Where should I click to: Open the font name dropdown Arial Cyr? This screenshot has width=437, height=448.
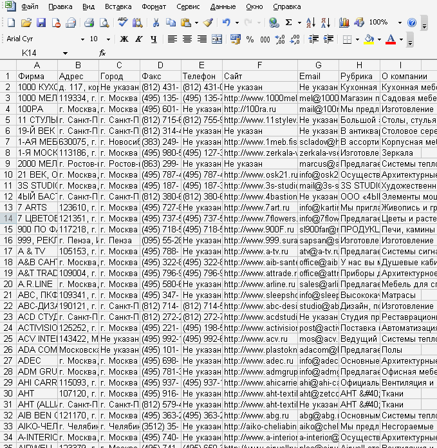(x=82, y=39)
